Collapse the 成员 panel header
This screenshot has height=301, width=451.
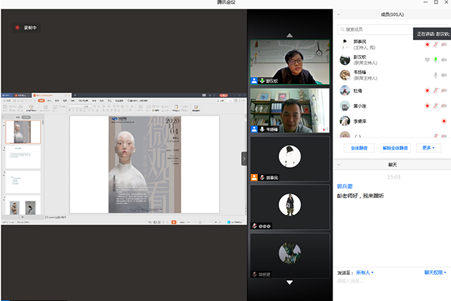click(x=339, y=13)
